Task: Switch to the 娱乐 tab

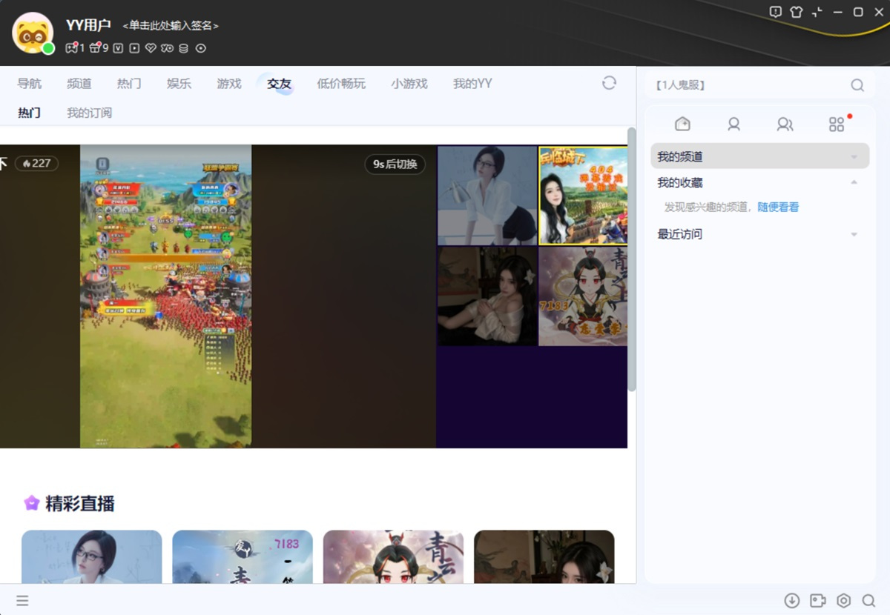Action: (179, 84)
